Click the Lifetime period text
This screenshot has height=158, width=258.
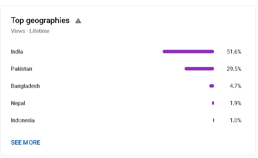[x=39, y=31]
